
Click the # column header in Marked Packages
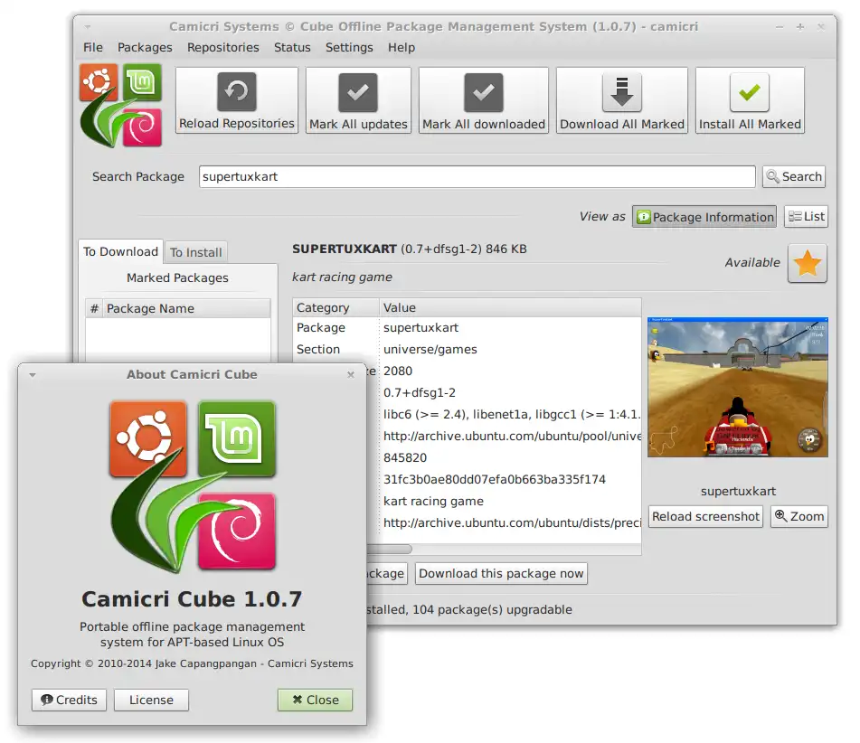click(94, 309)
